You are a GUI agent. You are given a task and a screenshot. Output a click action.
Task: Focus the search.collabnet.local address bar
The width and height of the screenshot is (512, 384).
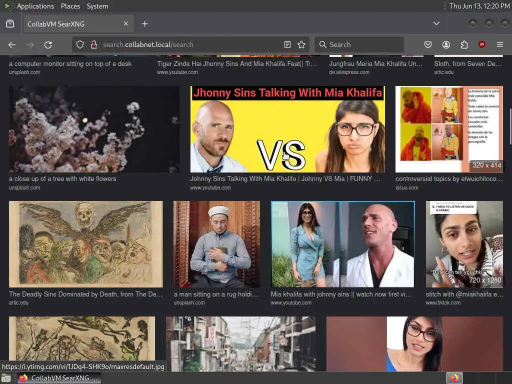coord(189,44)
